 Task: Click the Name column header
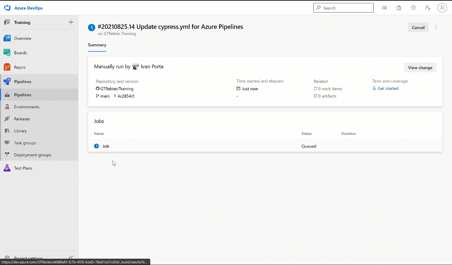[x=99, y=134]
